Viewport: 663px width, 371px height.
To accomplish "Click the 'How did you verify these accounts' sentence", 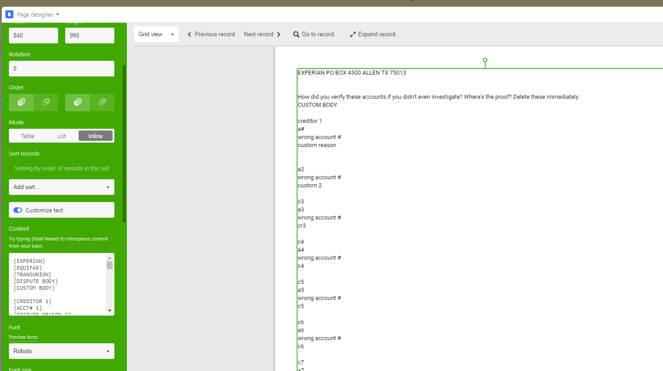I will click(x=439, y=97).
